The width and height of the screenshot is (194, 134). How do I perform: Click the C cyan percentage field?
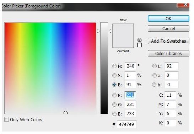pyautogui.click(x=170, y=95)
